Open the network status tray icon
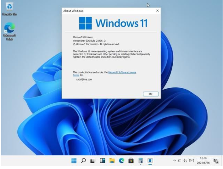The width and height of the screenshot is (223, 169). coord(180,161)
